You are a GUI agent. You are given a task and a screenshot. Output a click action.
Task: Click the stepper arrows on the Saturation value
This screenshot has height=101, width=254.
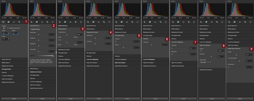pyautogui.click(x=54, y=51)
